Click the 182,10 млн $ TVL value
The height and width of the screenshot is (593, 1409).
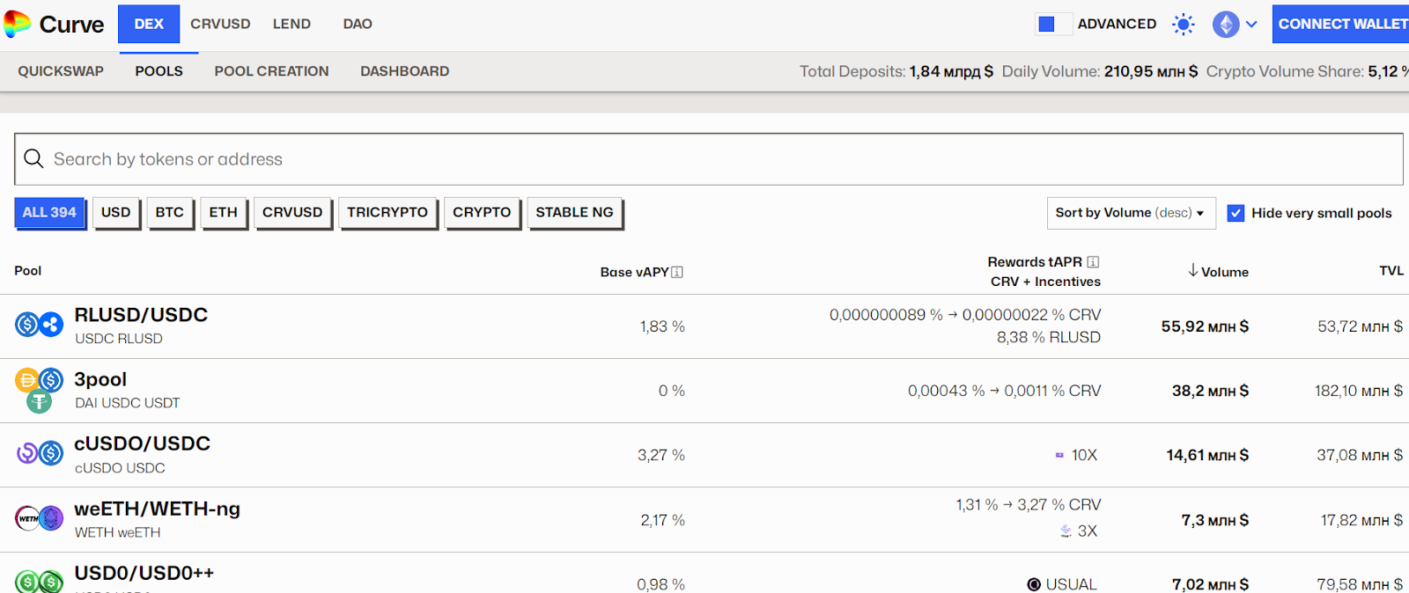[x=1359, y=391]
